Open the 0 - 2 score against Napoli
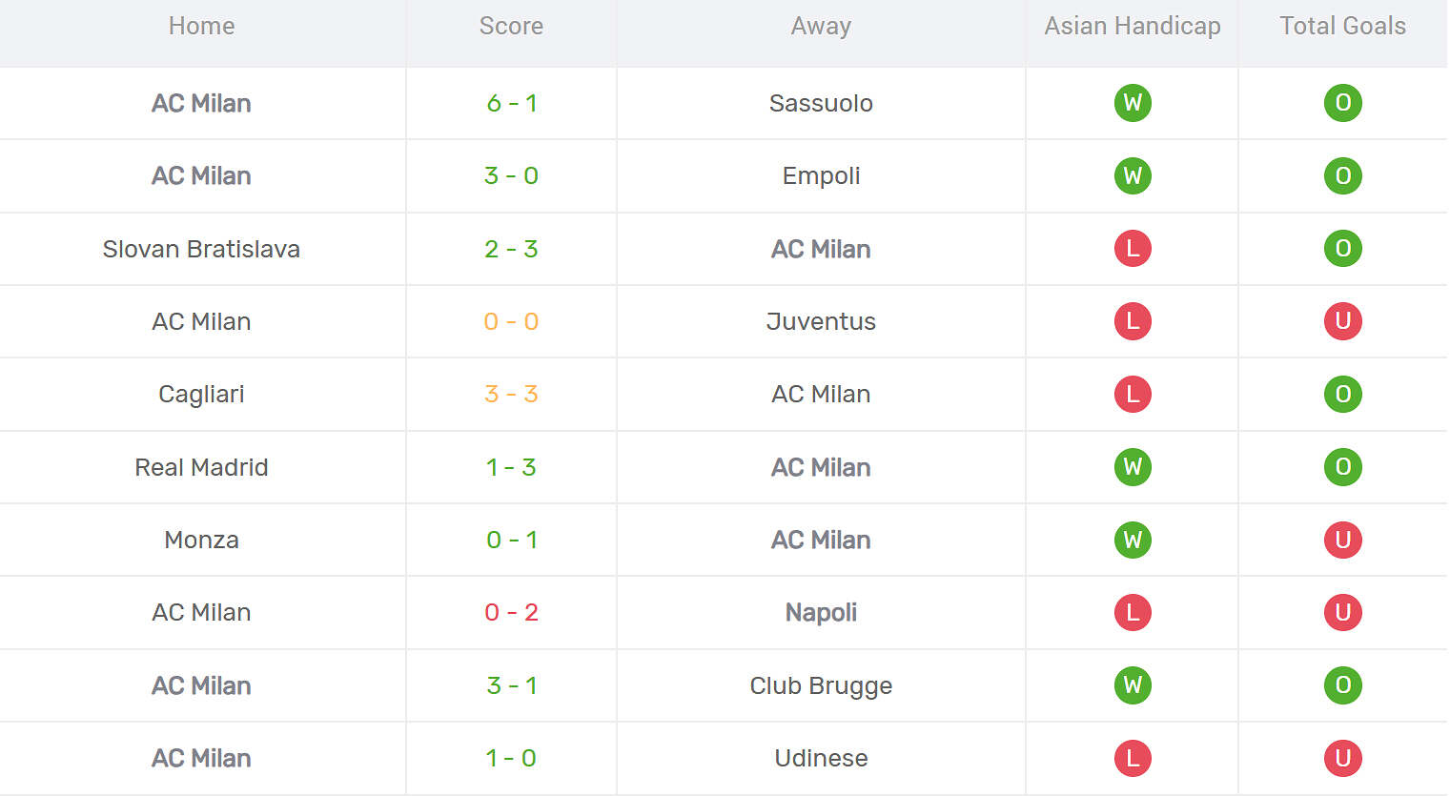 click(512, 613)
